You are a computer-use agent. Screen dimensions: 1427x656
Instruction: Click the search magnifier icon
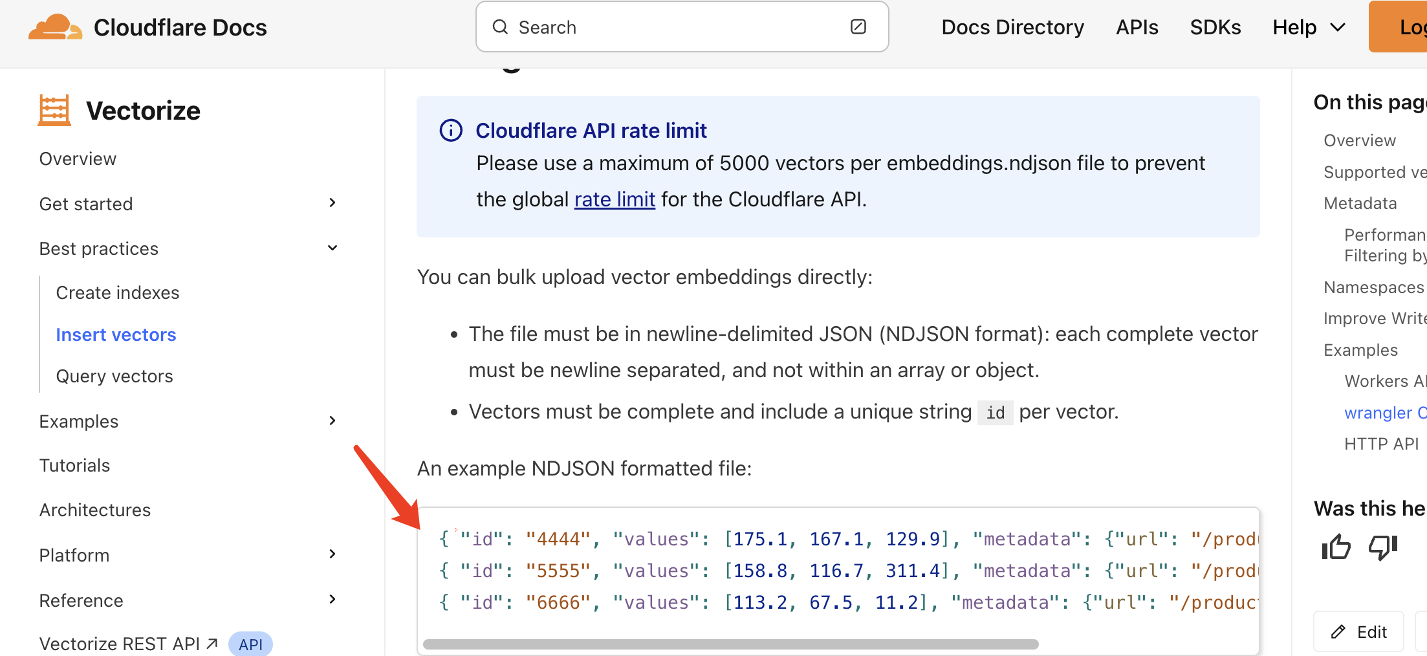pyautogui.click(x=500, y=27)
